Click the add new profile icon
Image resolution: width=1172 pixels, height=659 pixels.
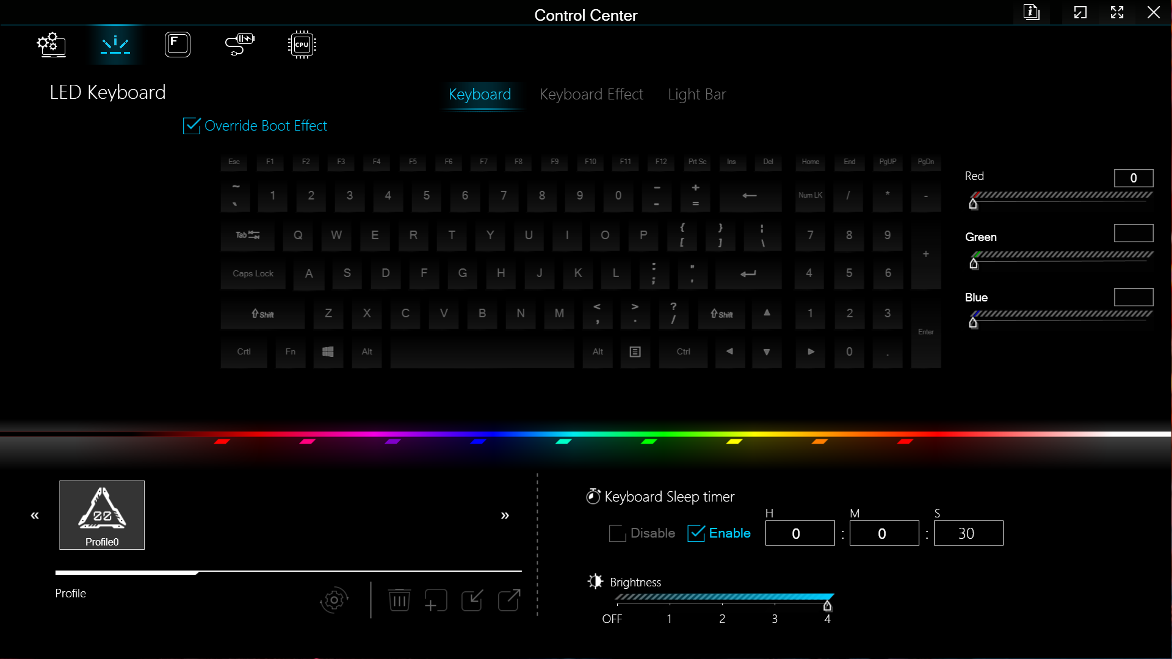coord(436,600)
